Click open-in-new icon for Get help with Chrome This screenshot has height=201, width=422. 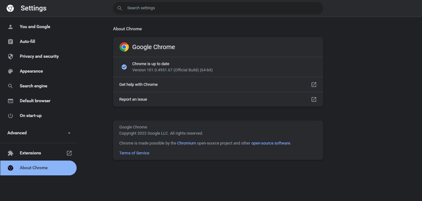click(x=314, y=85)
